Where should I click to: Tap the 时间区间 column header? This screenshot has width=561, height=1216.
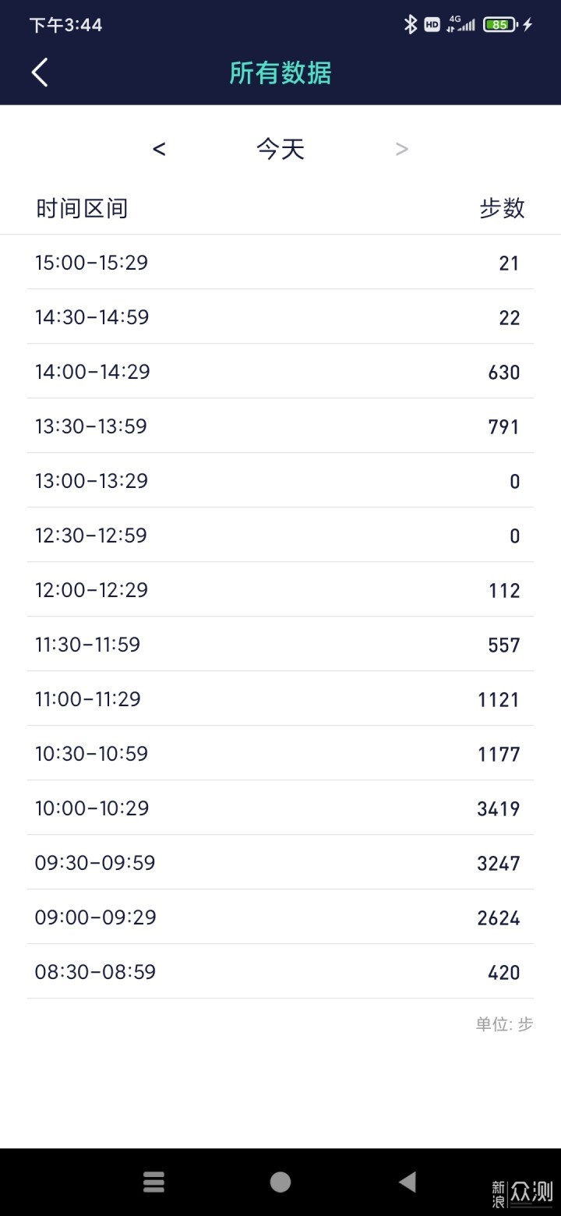coord(82,208)
